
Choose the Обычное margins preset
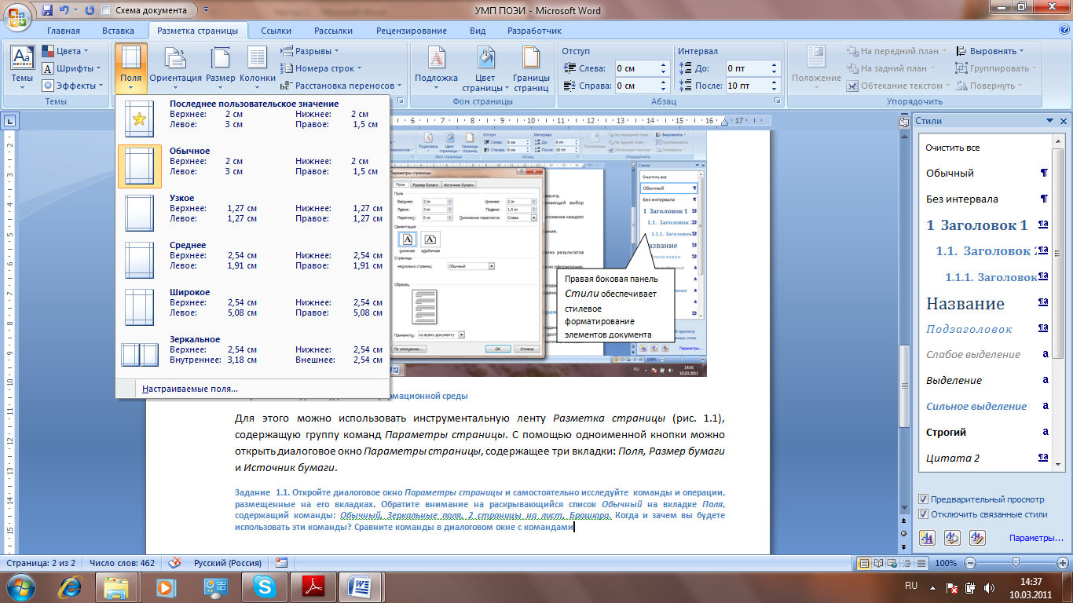coord(252,166)
